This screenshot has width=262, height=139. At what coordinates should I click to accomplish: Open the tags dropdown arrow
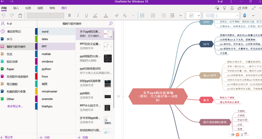(199, 16)
